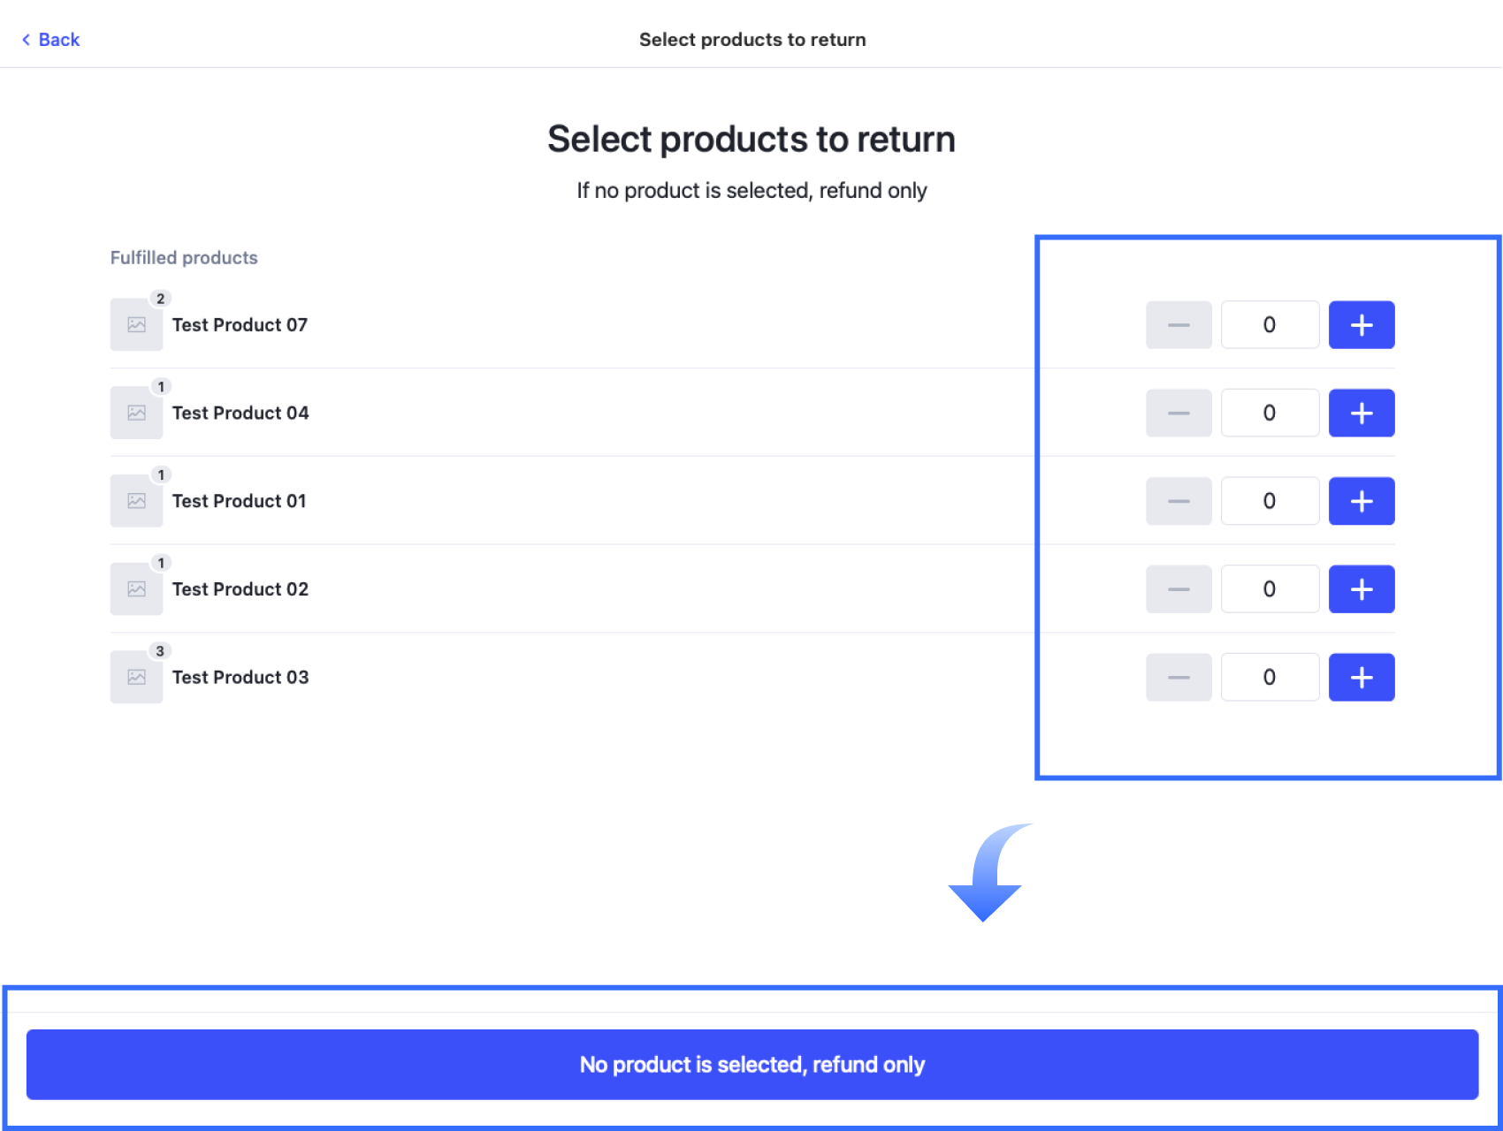1503x1131 pixels.
Task: Click plus button for Test Product 04
Action: [x=1362, y=414]
